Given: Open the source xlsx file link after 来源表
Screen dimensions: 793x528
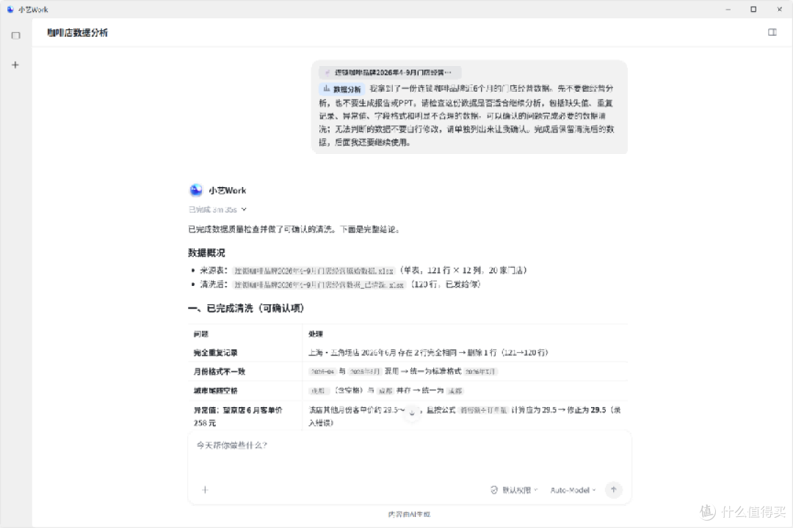Looking at the screenshot, I should (314, 271).
